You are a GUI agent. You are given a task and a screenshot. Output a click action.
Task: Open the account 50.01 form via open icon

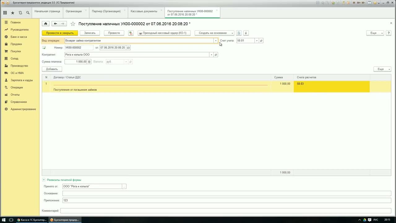(261, 41)
